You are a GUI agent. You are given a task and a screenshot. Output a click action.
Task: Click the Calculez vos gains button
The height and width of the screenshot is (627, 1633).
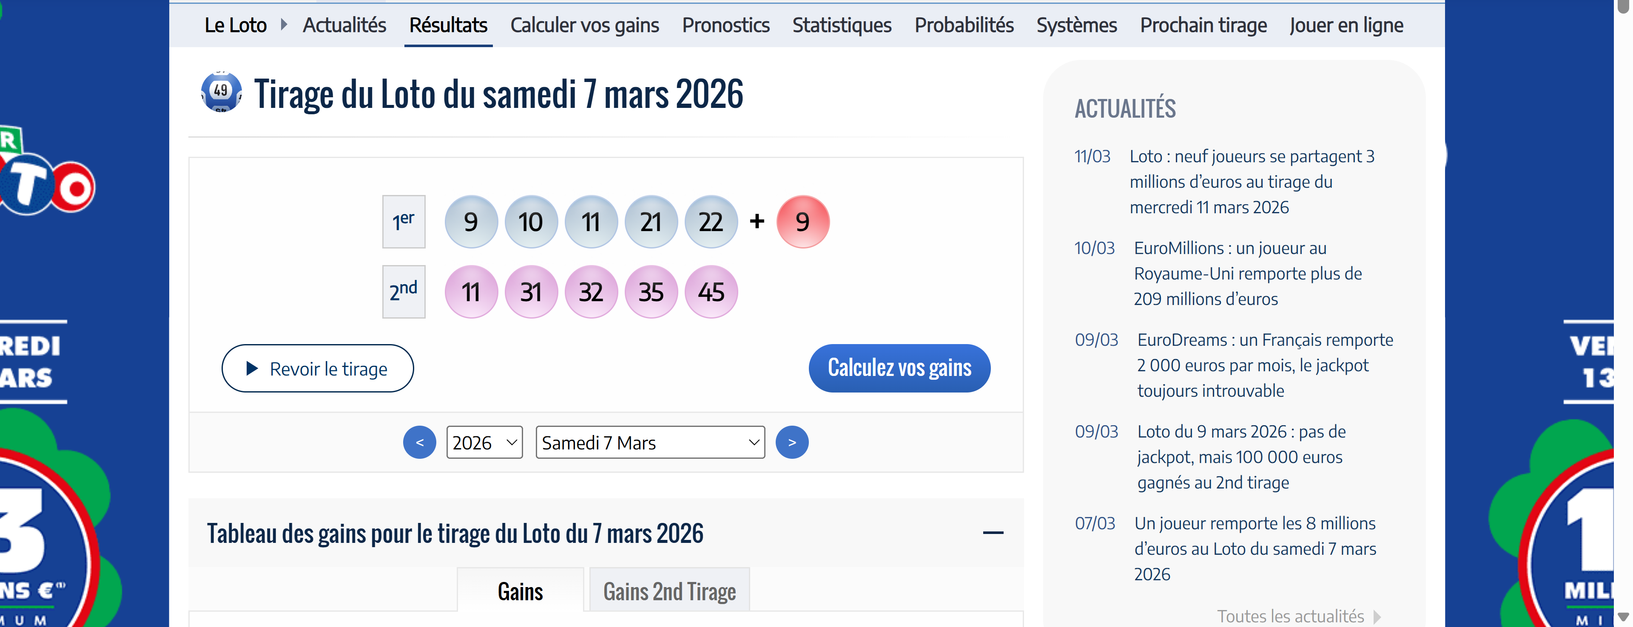[x=899, y=368]
